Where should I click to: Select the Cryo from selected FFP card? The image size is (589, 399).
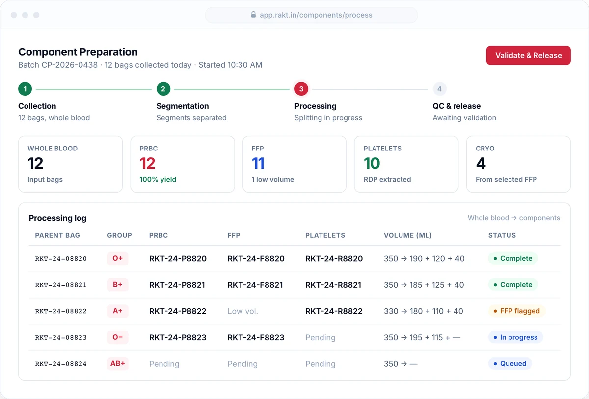pyautogui.click(x=518, y=164)
